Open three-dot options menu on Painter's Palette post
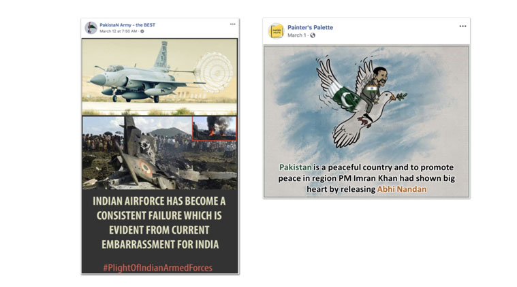The height and width of the screenshot is (287, 517). pyautogui.click(x=463, y=27)
